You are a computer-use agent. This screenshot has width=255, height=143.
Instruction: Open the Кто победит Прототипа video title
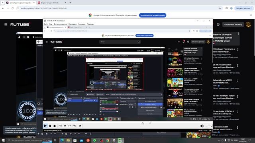(224, 50)
